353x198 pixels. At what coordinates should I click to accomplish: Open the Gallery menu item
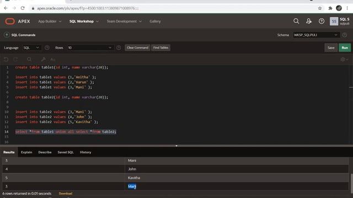(x=155, y=21)
